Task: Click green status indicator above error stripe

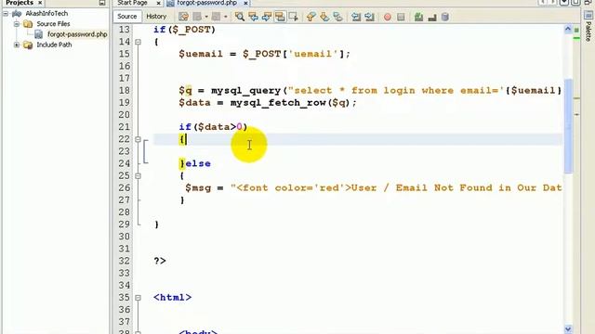Action: point(576,30)
